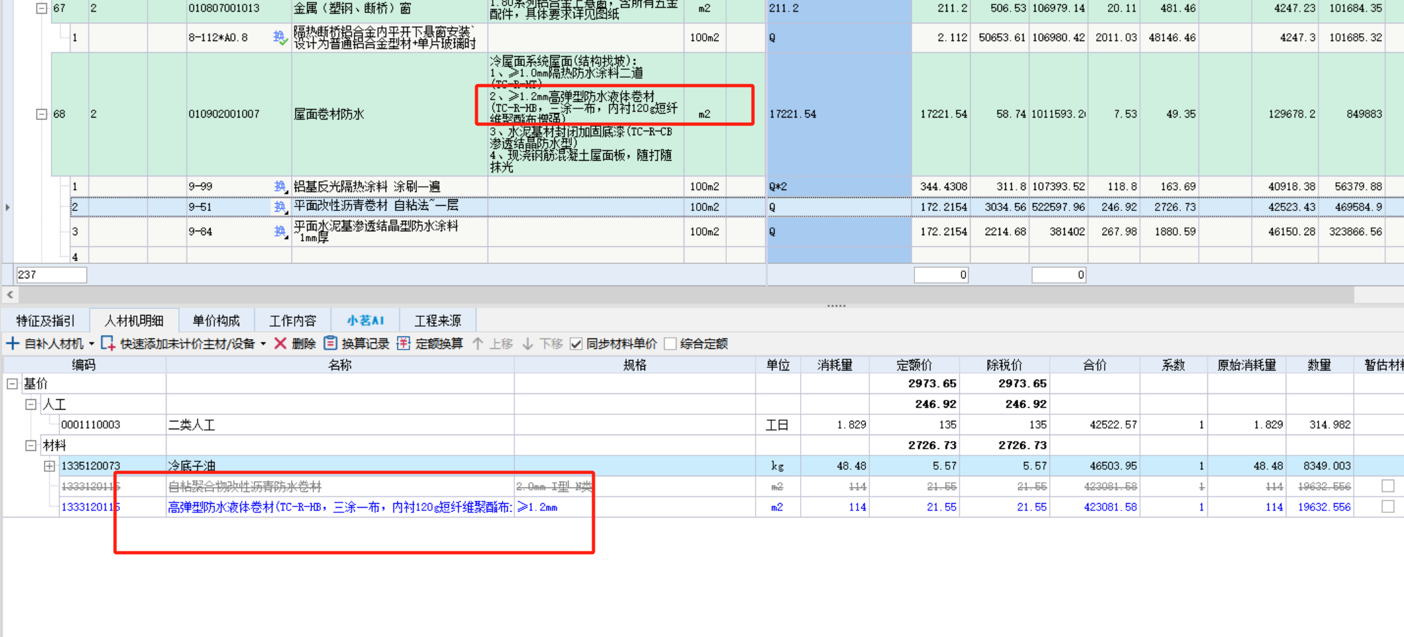Select the 铝基反光隔热涂料 涂刷一遍 row

737,187
